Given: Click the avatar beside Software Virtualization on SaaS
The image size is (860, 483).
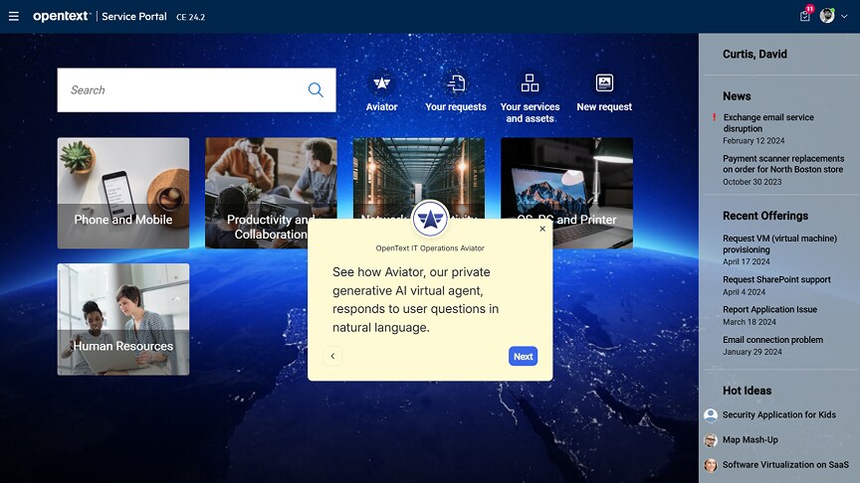Looking at the screenshot, I should (711, 465).
